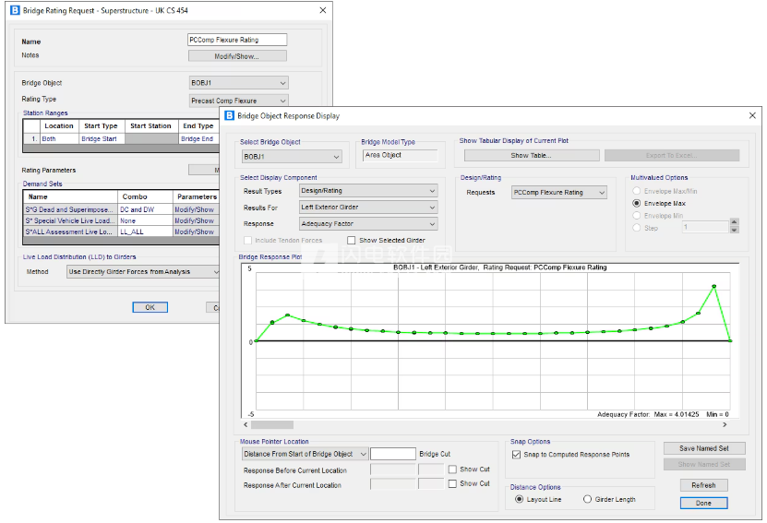This screenshot has height=523, width=767.
Task: Click the Save Named Set button
Action: pyautogui.click(x=703, y=448)
